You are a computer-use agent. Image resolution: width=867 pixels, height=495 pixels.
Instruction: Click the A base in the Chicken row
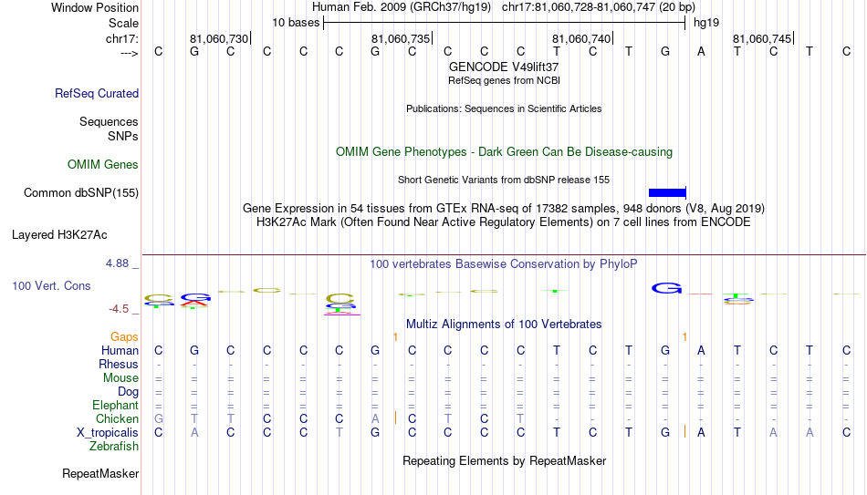pos(375,418)
